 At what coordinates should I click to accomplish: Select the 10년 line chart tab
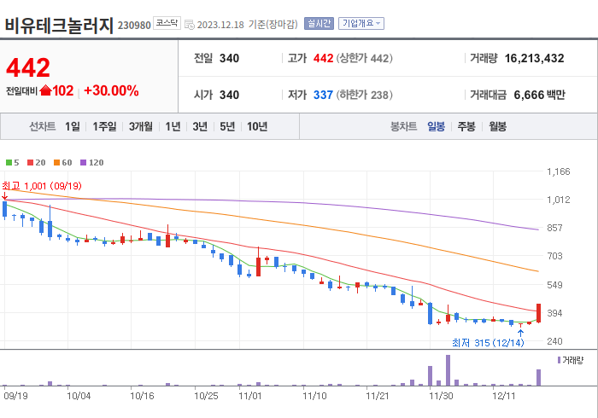click(257, 126)
